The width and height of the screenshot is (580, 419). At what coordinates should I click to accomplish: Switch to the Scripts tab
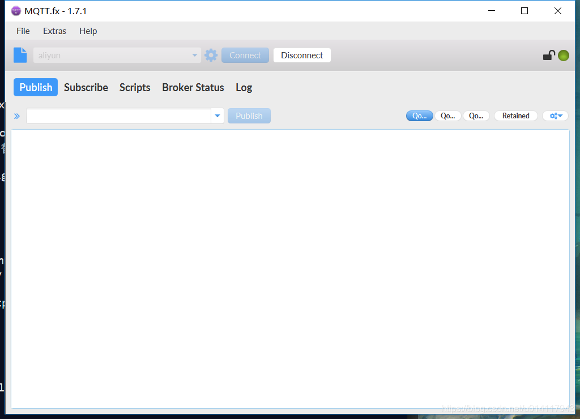click(x=135, y=87)
